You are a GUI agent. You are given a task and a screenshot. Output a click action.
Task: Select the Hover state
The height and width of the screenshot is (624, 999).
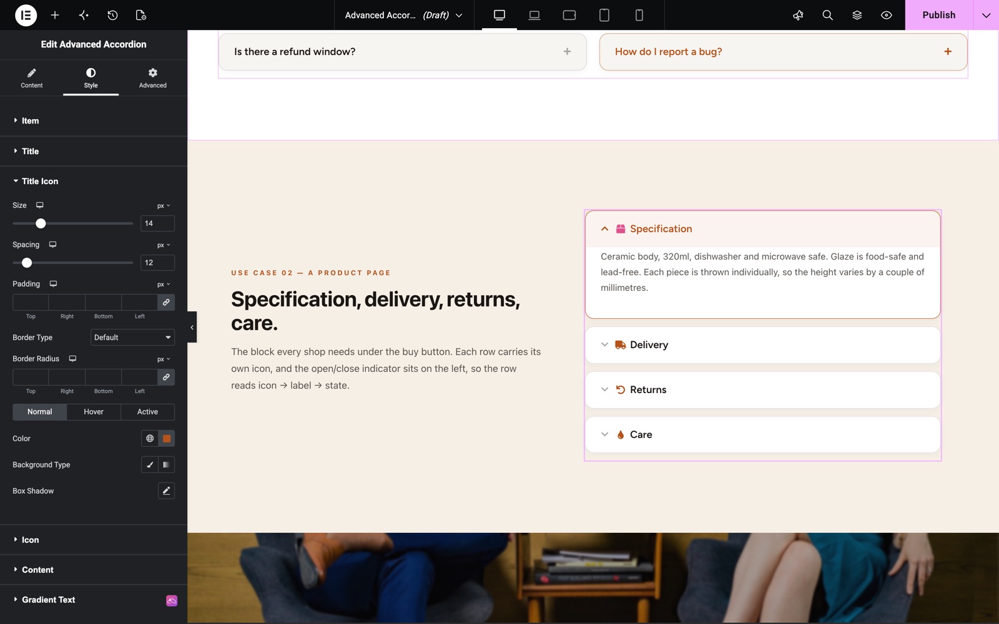pos(94,412)
